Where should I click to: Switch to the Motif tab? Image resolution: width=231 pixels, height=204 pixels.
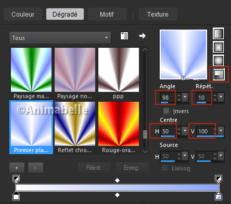pos(107,14)
